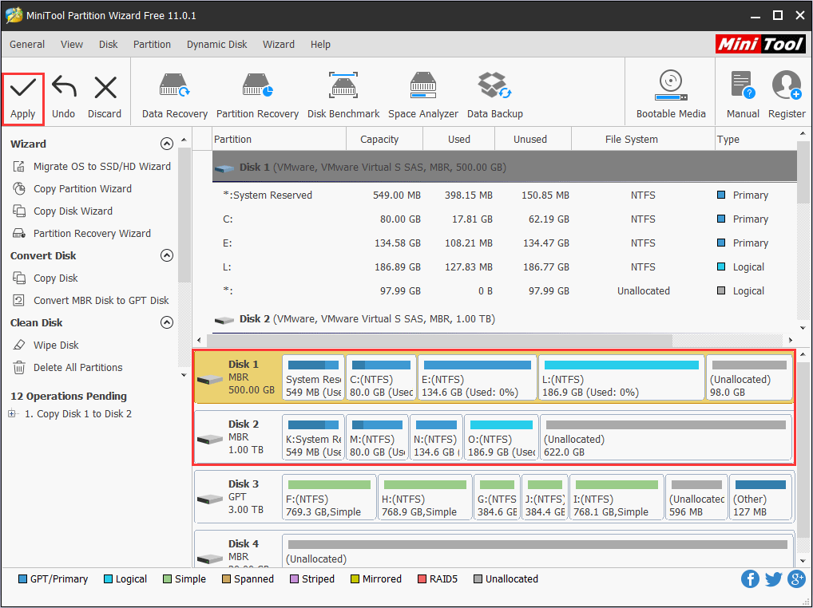Sort by the Capacity column header
The image size is (813, 608).
click(x=384, y=140)
